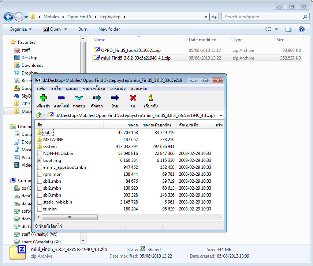Open the docs network drive in navigation pane
Viewport: 313px width, 266px height.
coord(26,219)
